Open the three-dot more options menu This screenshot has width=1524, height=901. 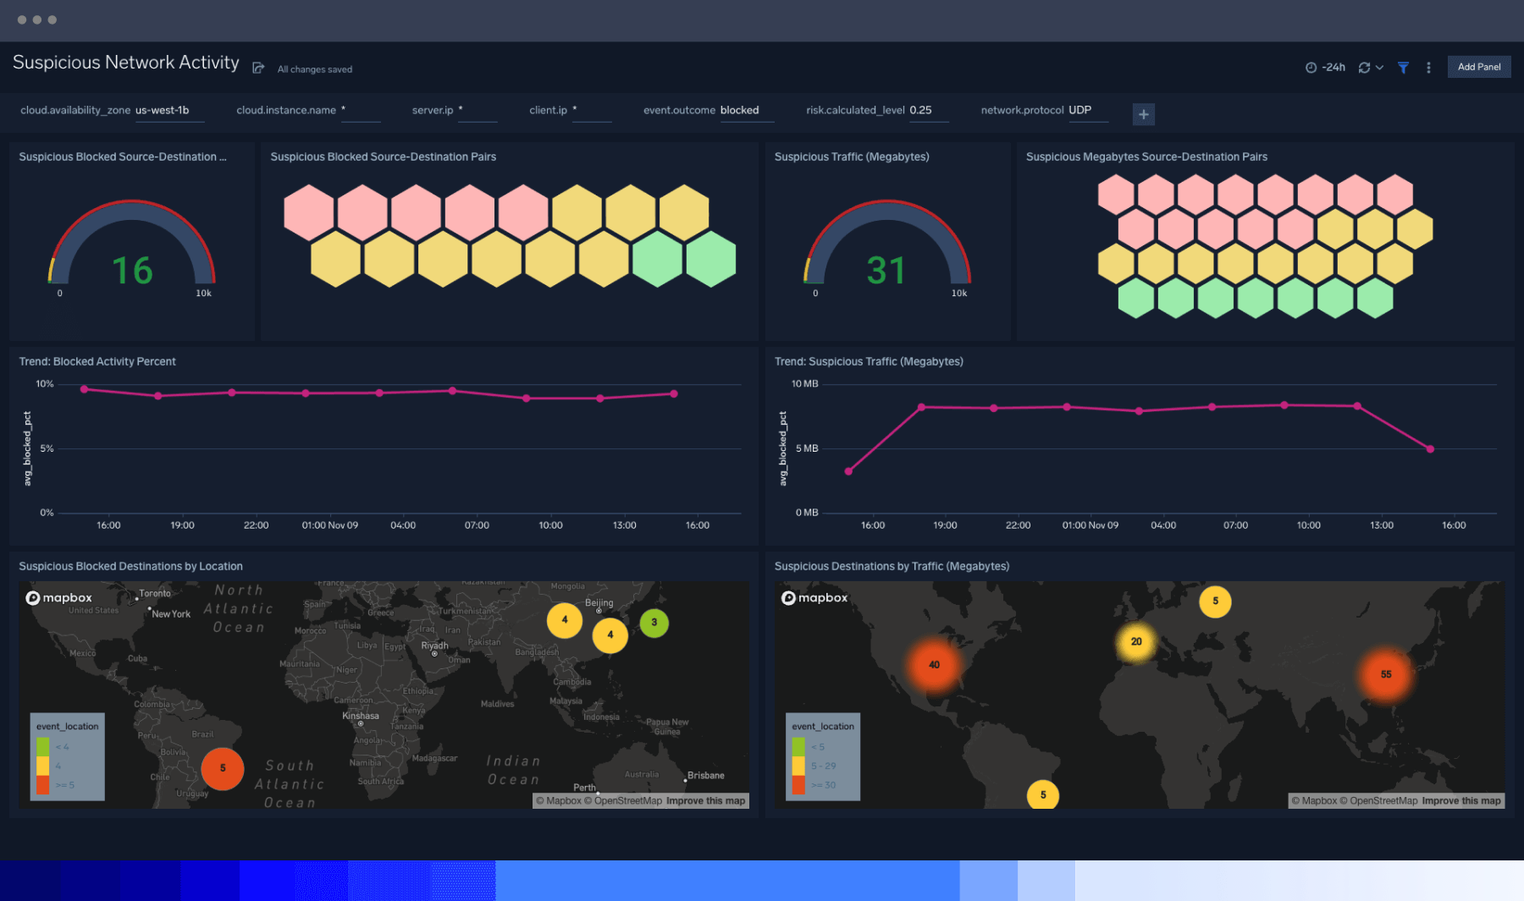[x=1428, y=68]
